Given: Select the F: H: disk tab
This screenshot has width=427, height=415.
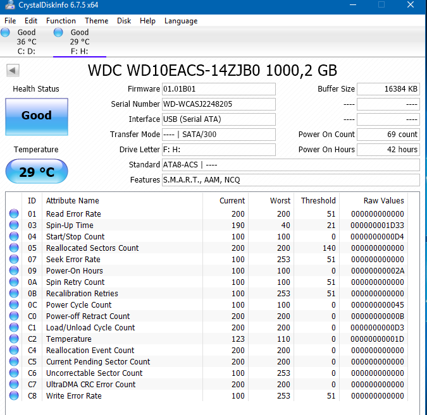Looking at the screenshot, I should pos(80,42).
